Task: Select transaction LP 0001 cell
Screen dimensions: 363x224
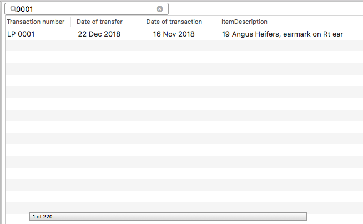Action: (21, 34)
